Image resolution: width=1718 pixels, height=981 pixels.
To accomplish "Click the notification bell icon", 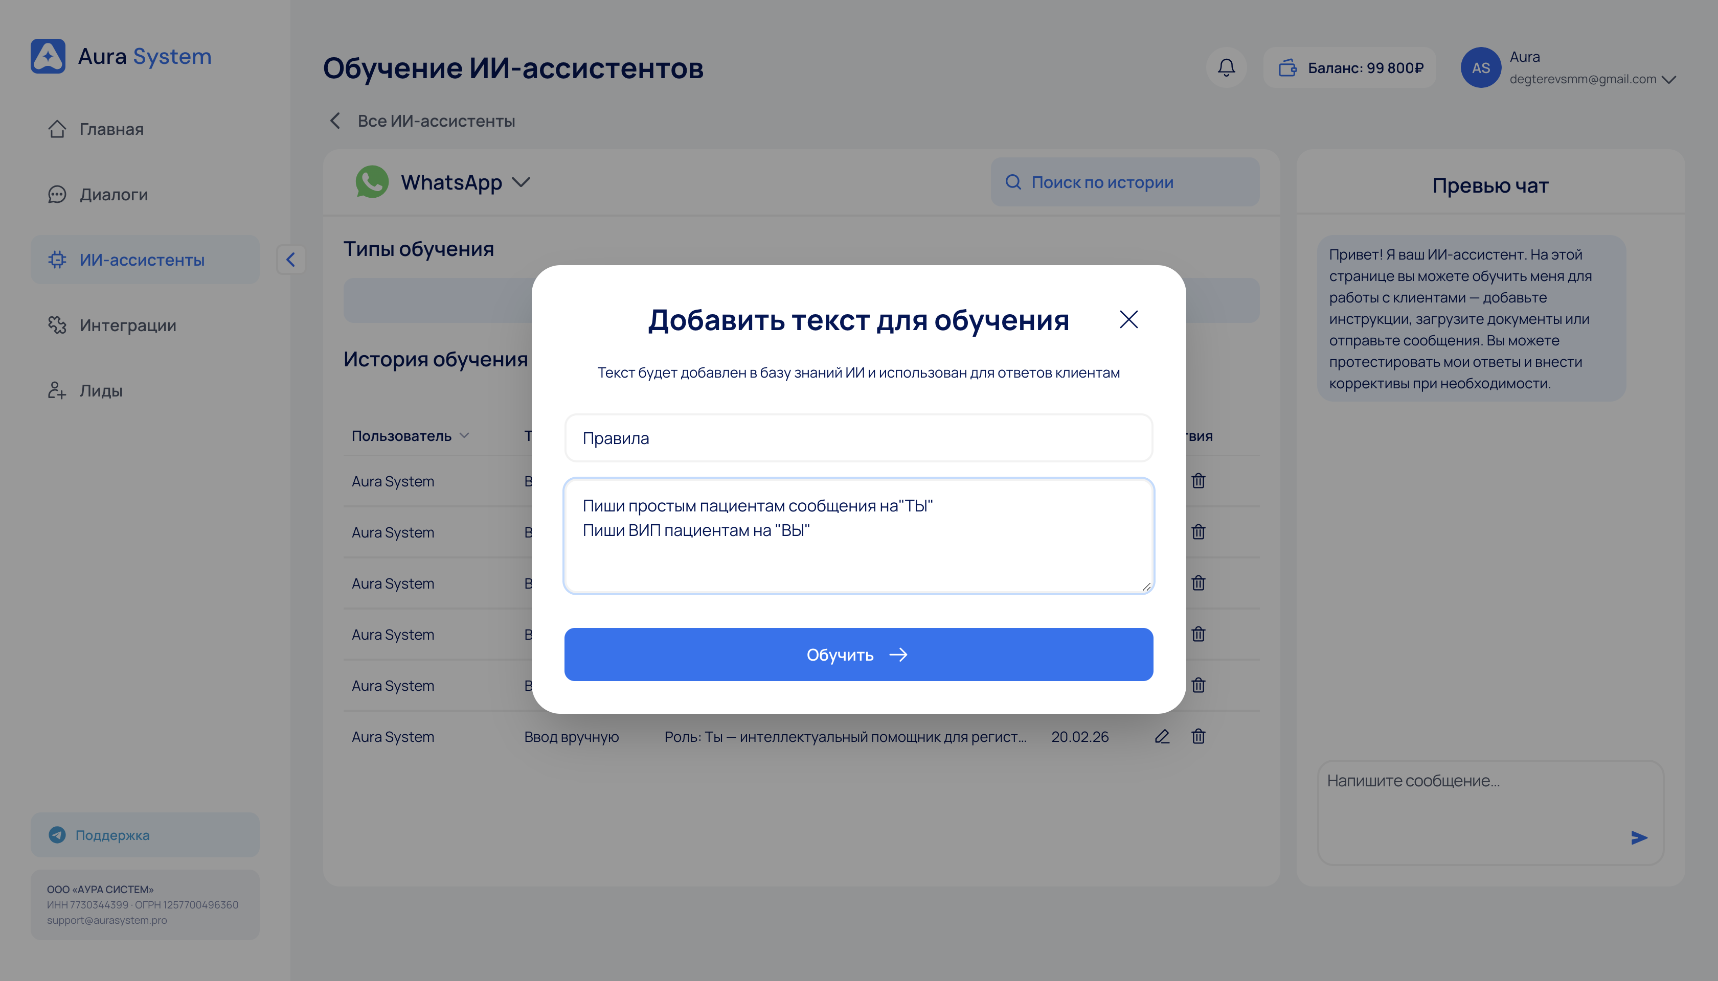I will click(1226, 67).
